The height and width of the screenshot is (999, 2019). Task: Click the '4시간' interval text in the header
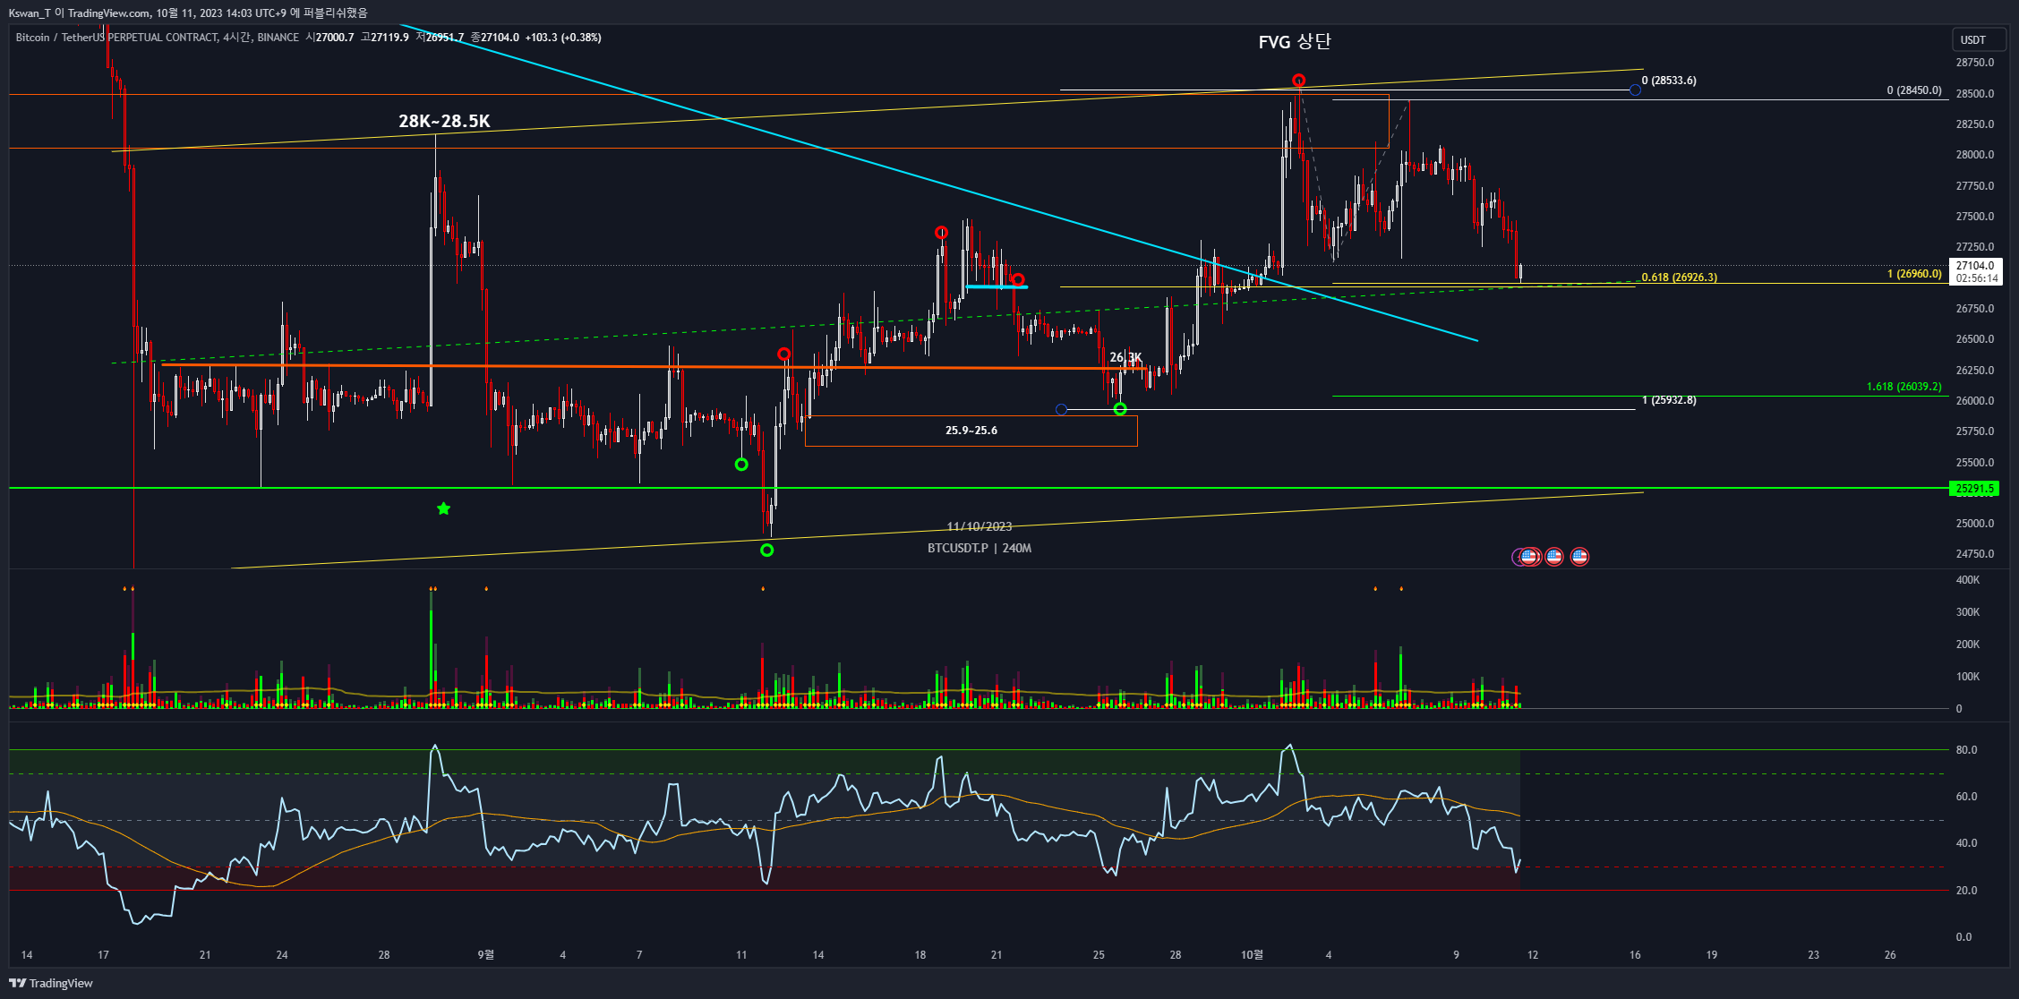237,38
